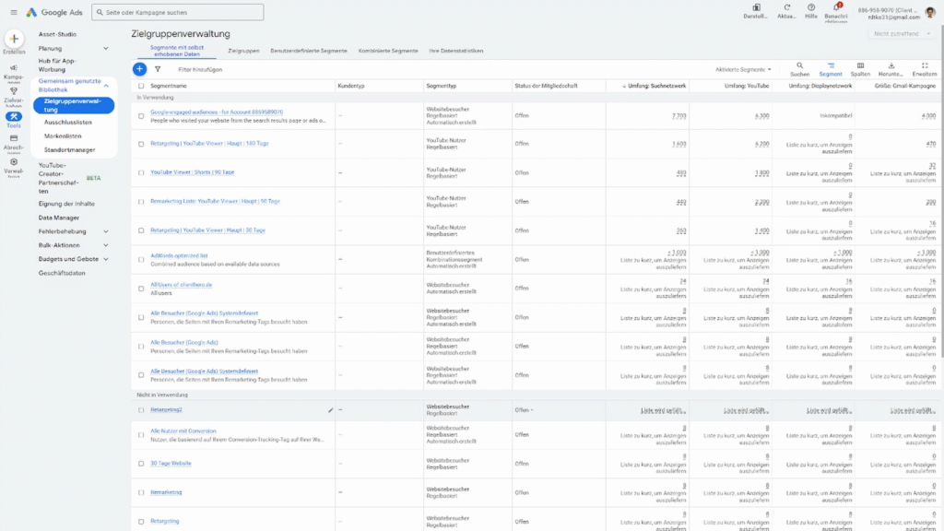Click the Filter hinzufügen field
Screen dimensions: 944x531
[x=200, y=69]
